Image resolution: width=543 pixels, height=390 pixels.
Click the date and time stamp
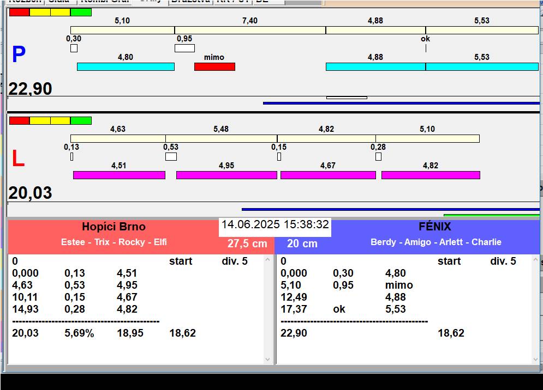[x=275, y=224]
